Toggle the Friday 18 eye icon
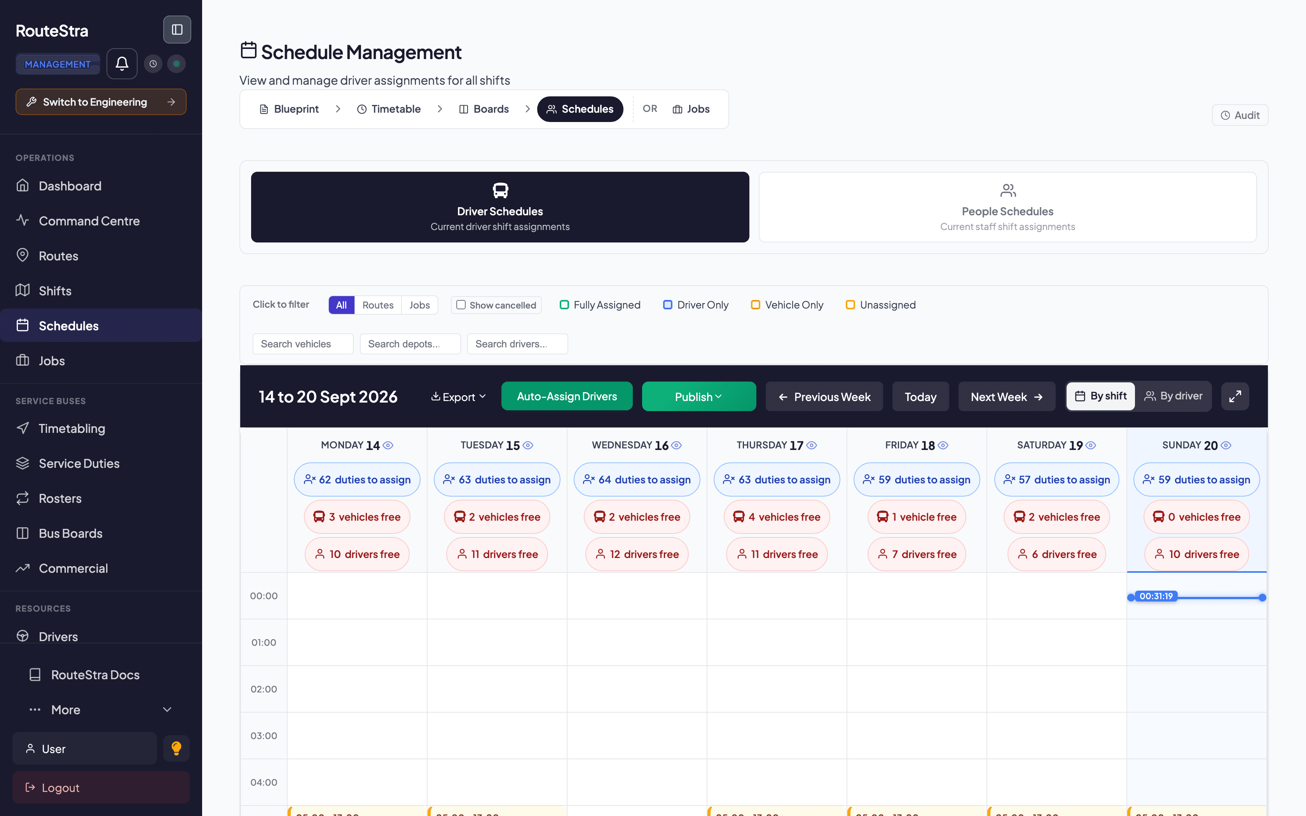This screenshot has width=1306, height=816. (943, 445)
